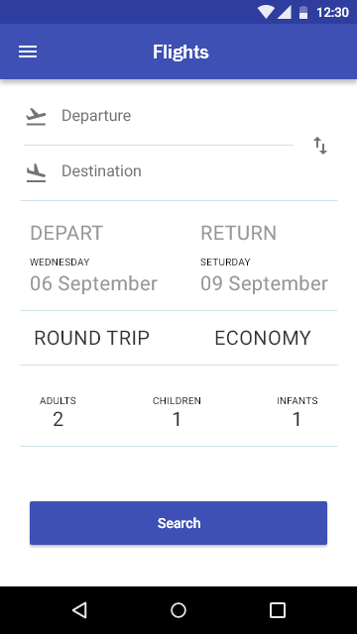Change the ECONOMY cabin class
357x634 pixels.
263,338
